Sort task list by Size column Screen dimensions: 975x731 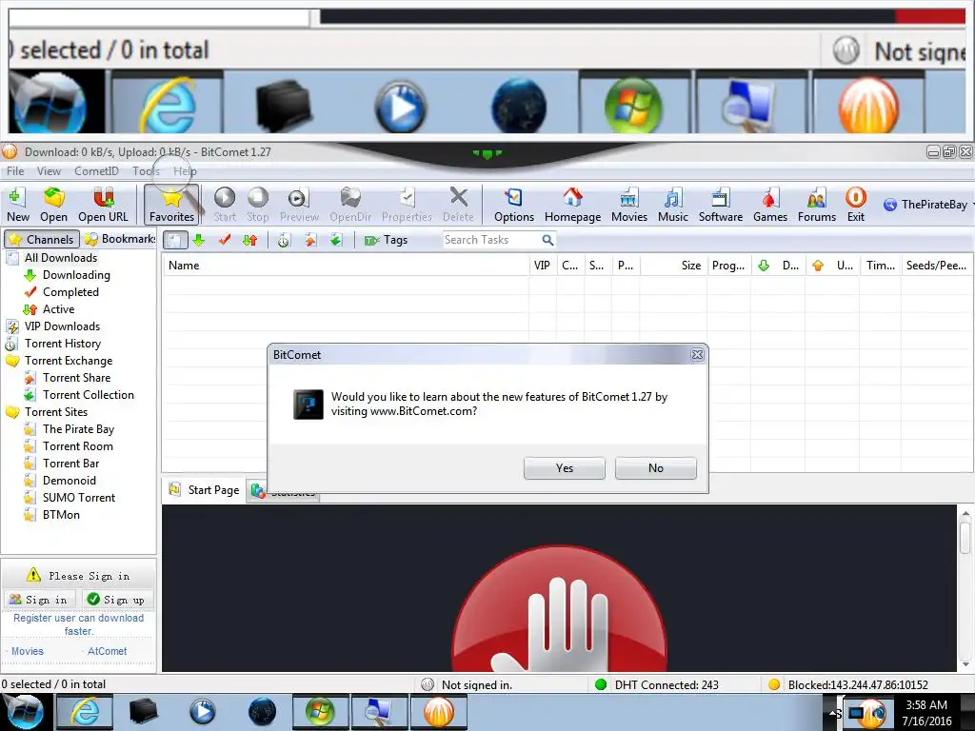click(x=673, y=266)
